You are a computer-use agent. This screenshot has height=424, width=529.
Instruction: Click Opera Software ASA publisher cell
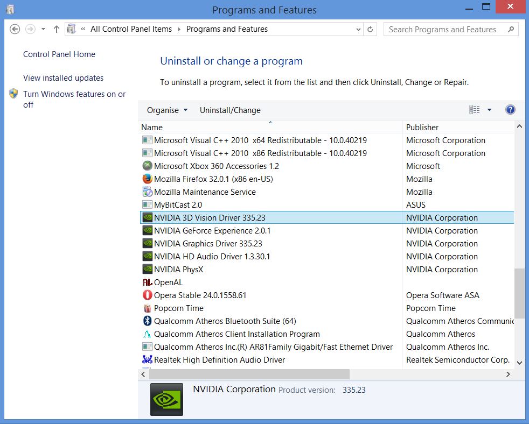443,295
